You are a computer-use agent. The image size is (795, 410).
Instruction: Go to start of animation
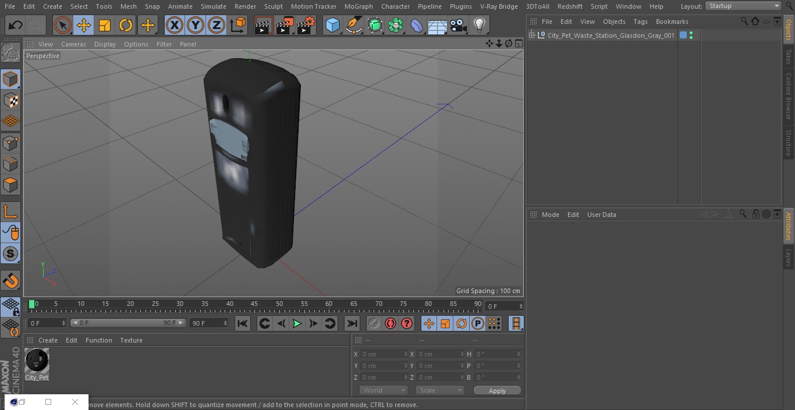click(243, 323)
